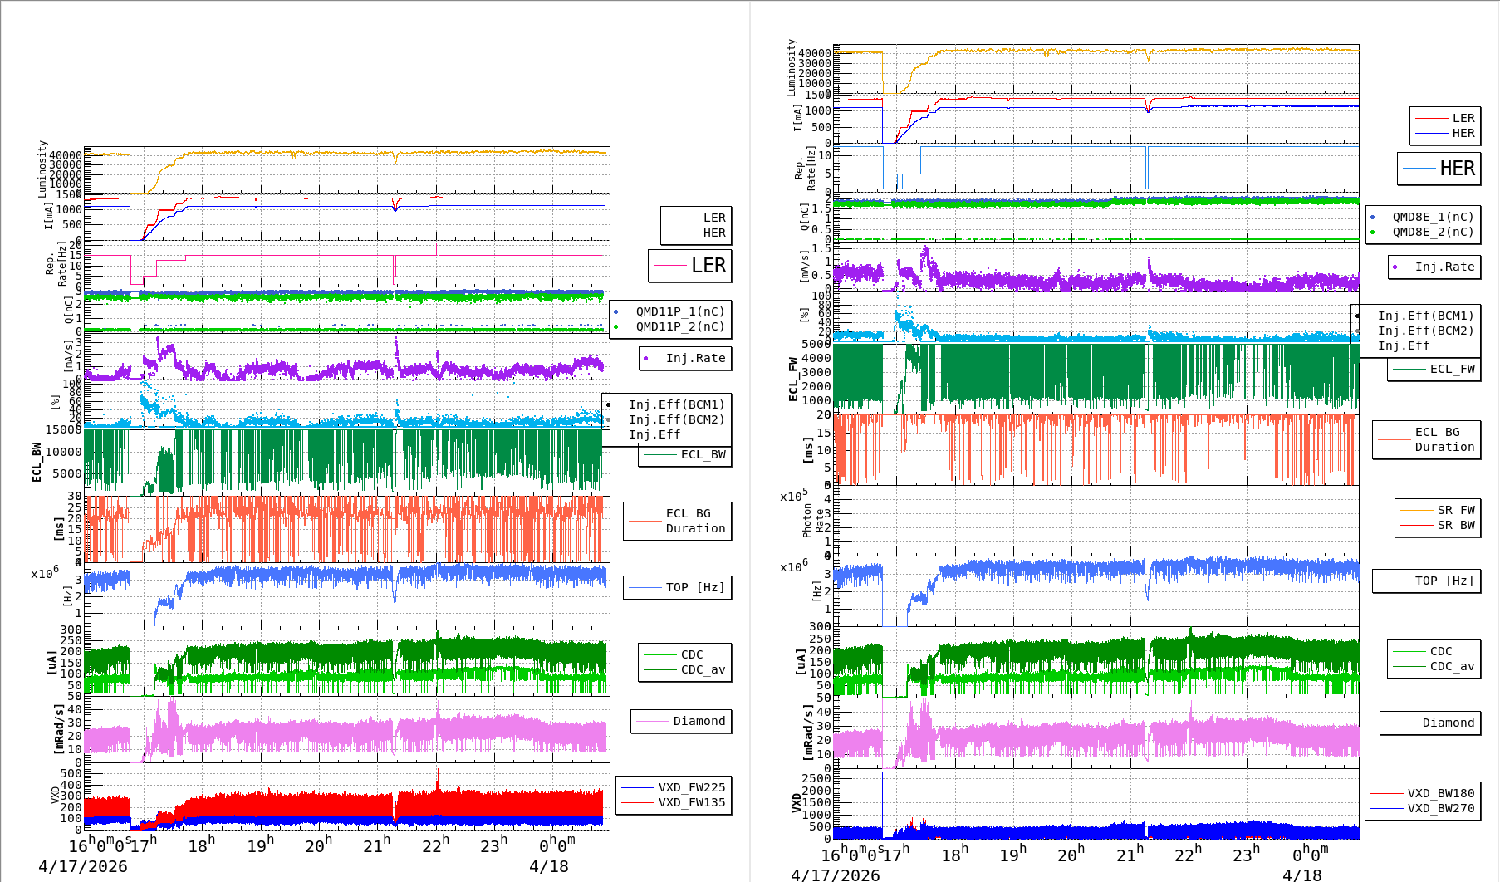The height and width of the screenshot is (882, 1500).
Task: Select QMD11P_2(nC) green dot legend marker
Action: pyautogui.click(x=615, y=327)
